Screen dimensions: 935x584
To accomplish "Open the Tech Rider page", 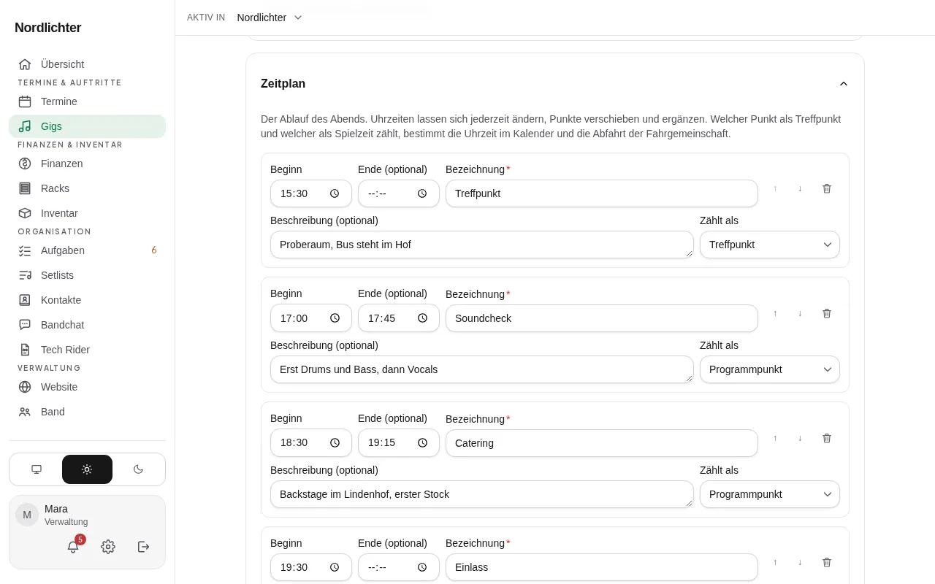I will (88, 350).
